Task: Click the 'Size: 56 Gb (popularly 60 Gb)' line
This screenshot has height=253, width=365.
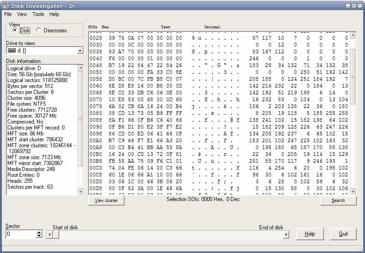Action: click(39, 74)
